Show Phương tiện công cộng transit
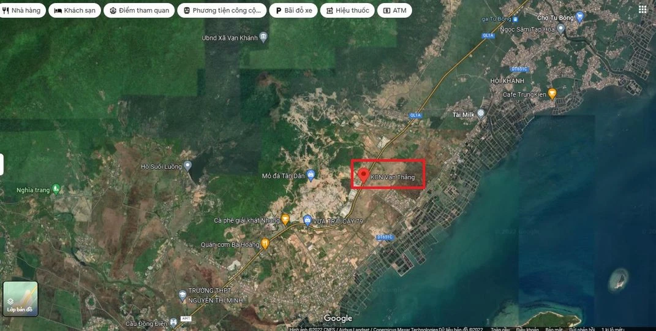 coord(222,10)
